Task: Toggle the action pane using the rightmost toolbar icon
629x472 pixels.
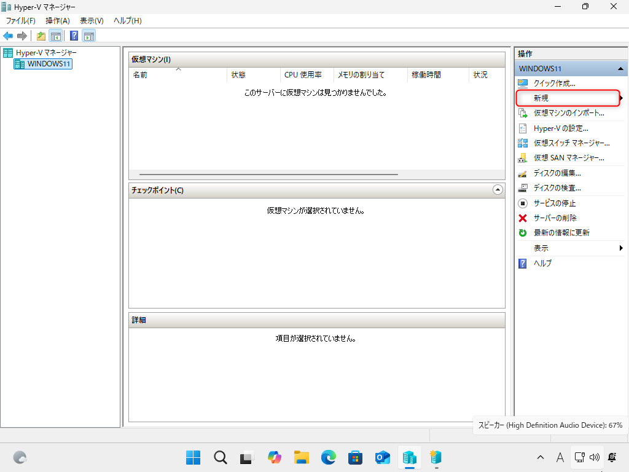Action: 89,36
